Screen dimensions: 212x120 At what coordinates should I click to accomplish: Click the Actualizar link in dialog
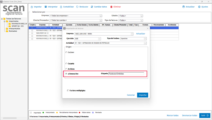click(141, 33)
